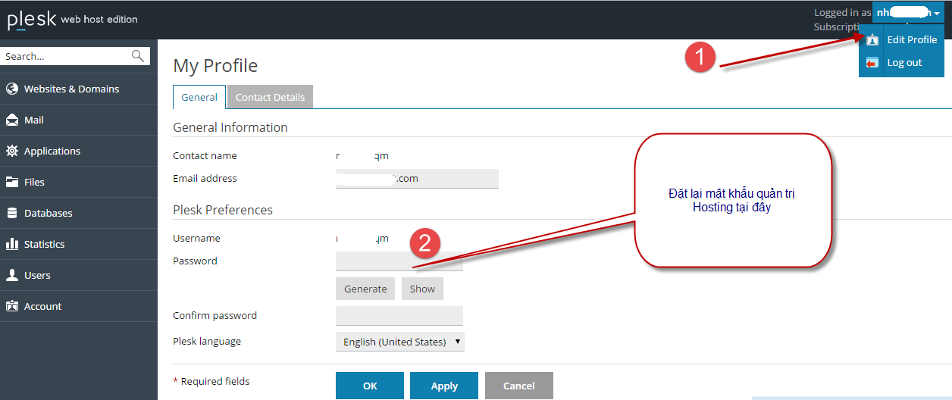
Task: Click the Password label
Action: [x=195, y=261]
